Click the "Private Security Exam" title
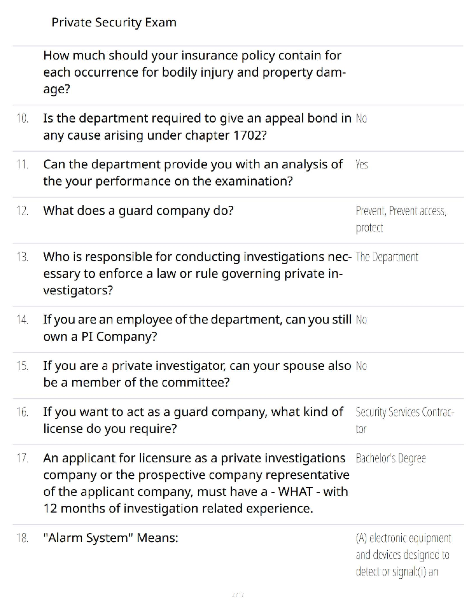Viewport: 476px width, 616px height. click(114, 23)
